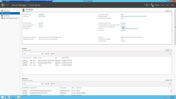Viewport: 176px width, 99px height.
Task: Sort services by Display Name column
Action: pos(33,88)
